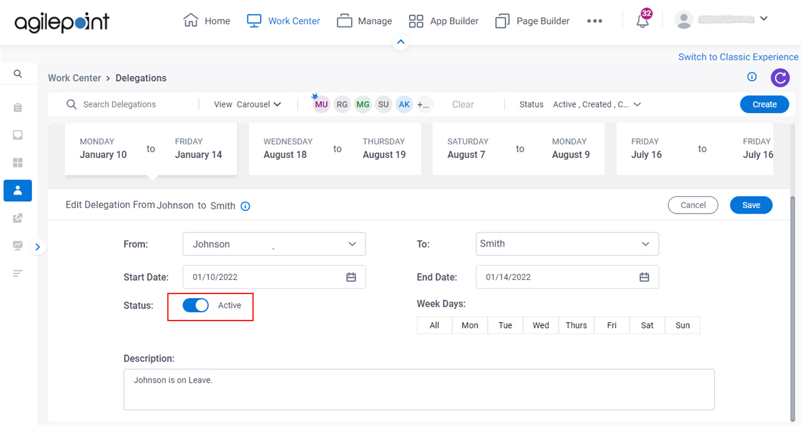
Task: Open the monitor chart sidebar icon
Action: click(18, 245)
